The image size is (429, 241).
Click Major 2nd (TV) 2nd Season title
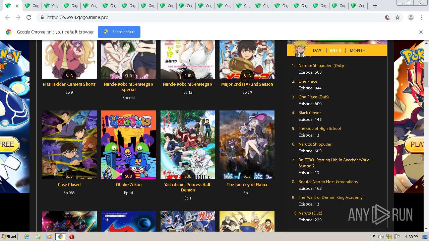click(x=247, y=84)
